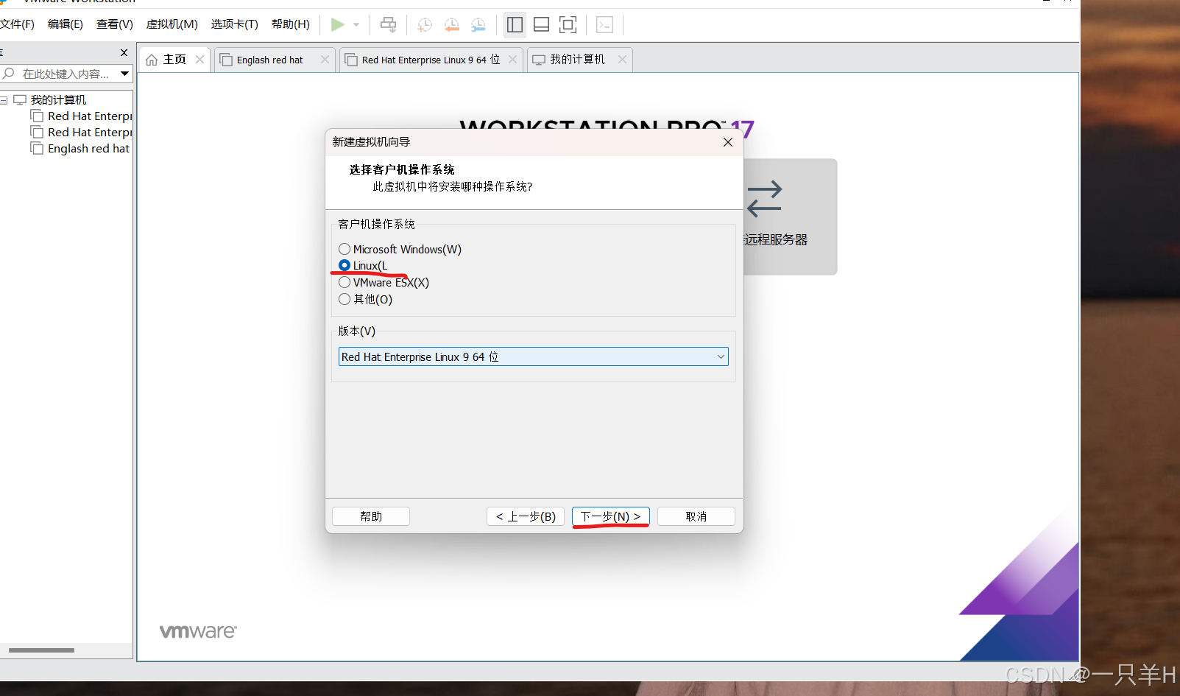Image resolution: width=1180 pixels, height=696 pixels.
Task: Close the 我的计算机 tab
Action: pyautogui.click(x=622, y=60)
